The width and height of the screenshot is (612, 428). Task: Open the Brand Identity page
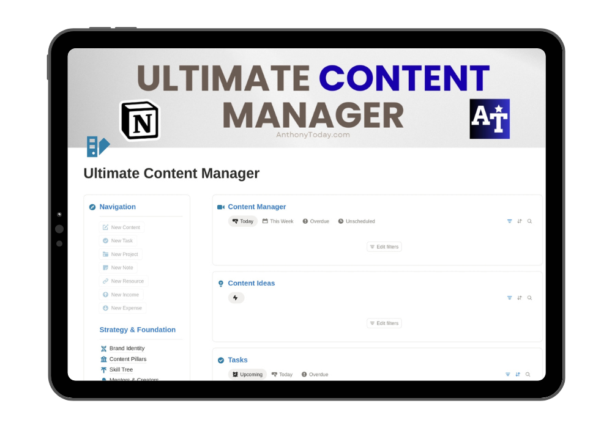pos(122,348)
